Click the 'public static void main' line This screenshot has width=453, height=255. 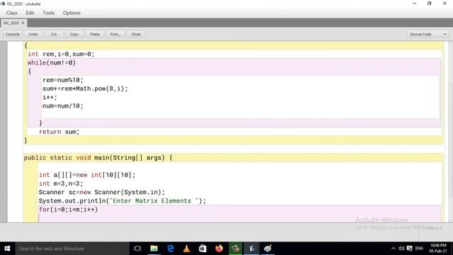[98, 158]
